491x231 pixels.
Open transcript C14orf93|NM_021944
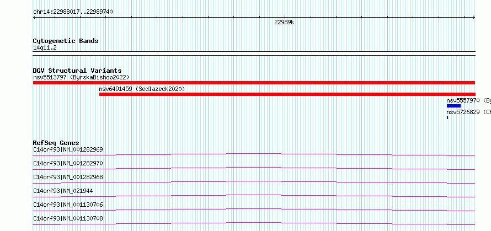(x=63, y=191)
